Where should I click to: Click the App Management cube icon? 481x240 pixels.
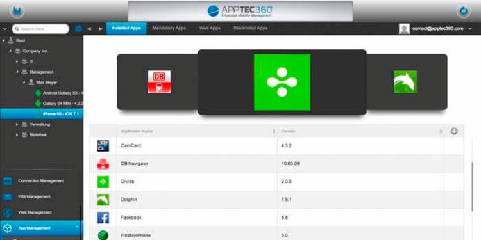[7, 228]
